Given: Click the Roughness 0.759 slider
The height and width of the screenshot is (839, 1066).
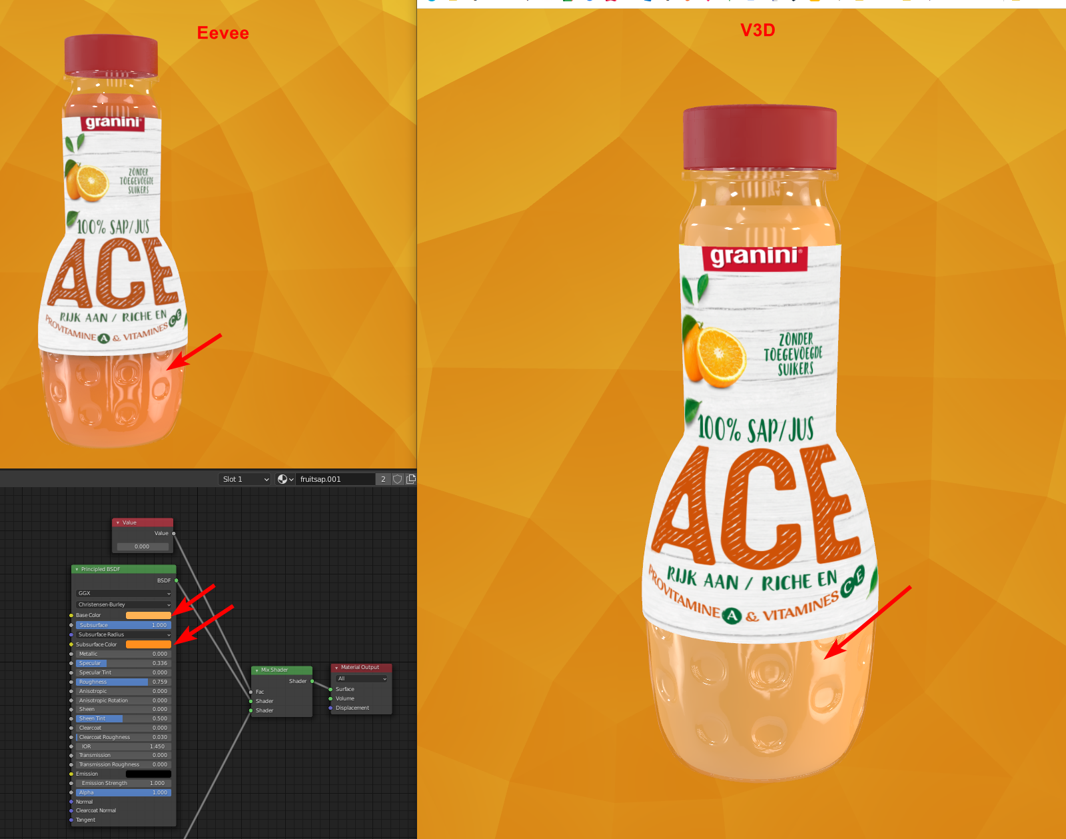Looking at the screenshot, I should 124,682.
